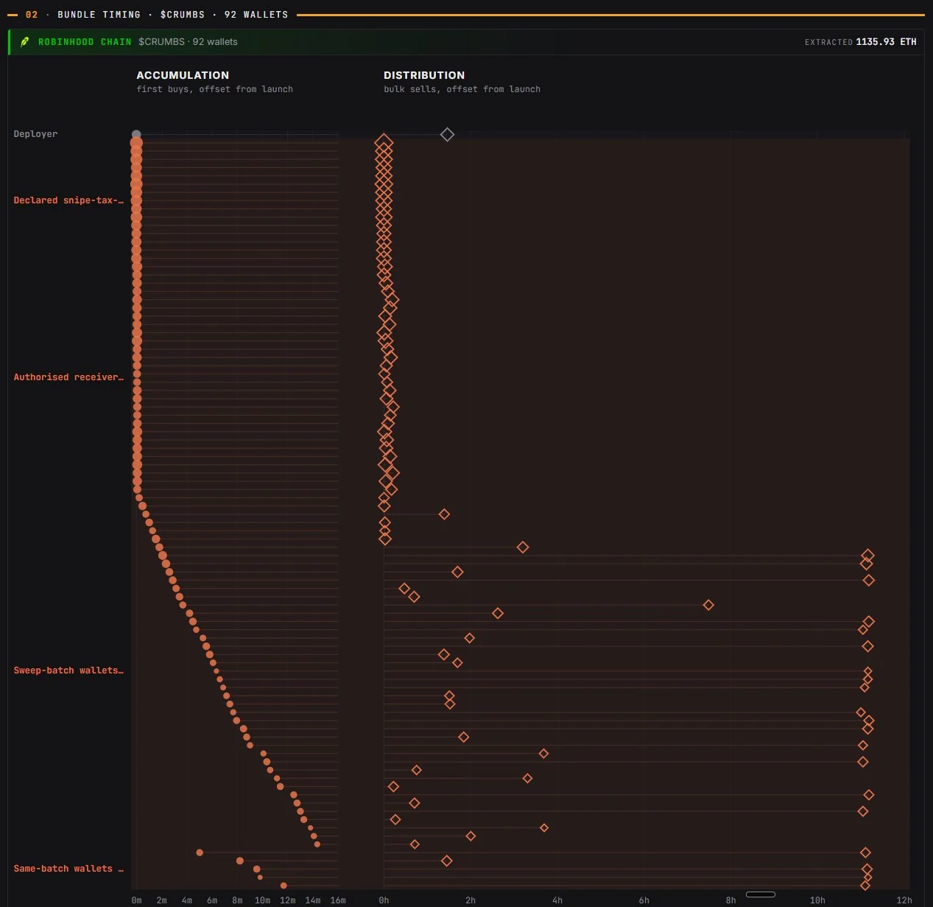Screen dimensions: 933x907
Task: Select the 'Same-batch wallets …' group label
Action: [x=68, y=869]
